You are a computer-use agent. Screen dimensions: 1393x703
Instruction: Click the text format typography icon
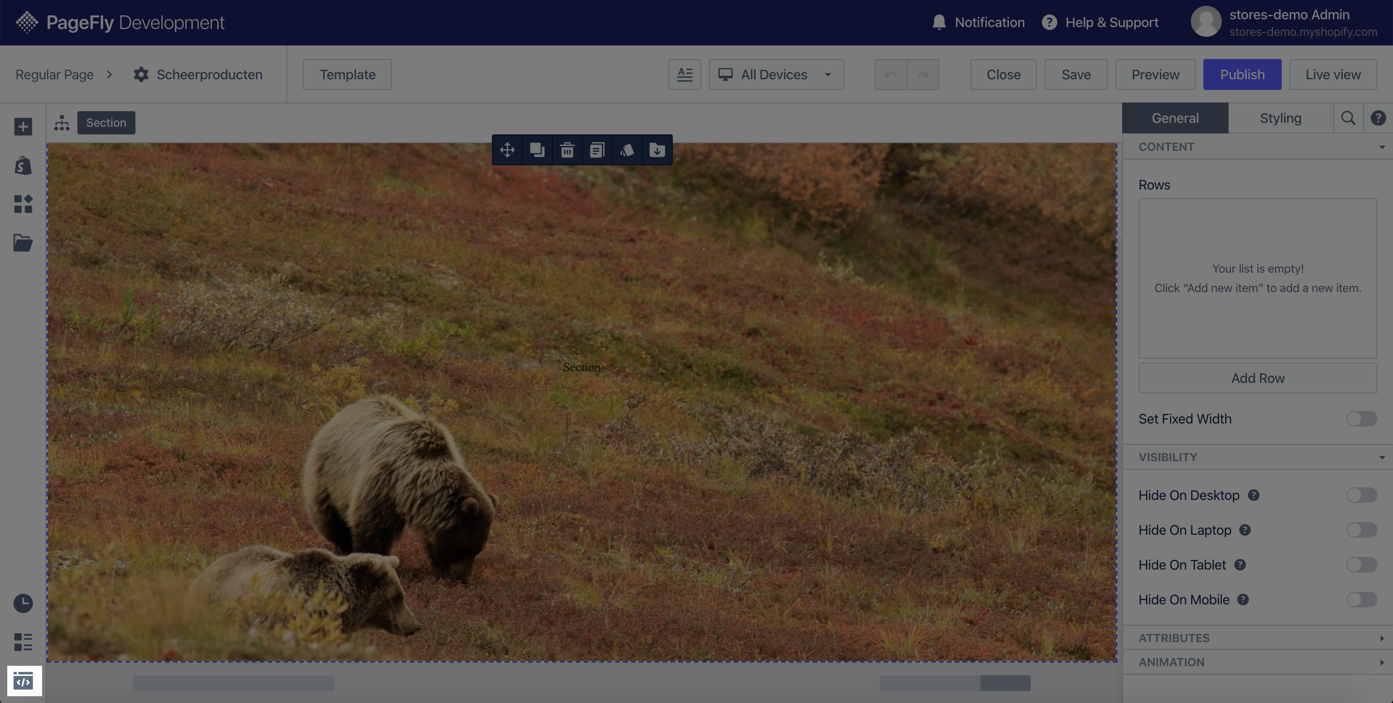684,74
